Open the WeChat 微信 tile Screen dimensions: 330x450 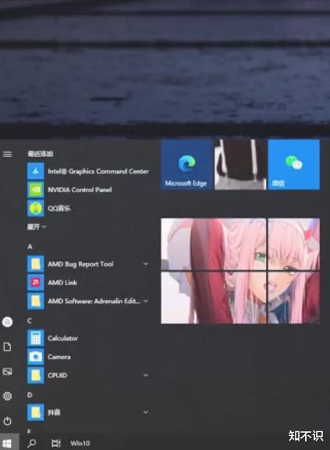coord(294,164)
